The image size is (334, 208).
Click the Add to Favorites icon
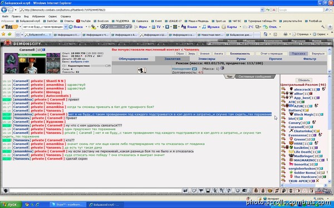pos(9,34)
